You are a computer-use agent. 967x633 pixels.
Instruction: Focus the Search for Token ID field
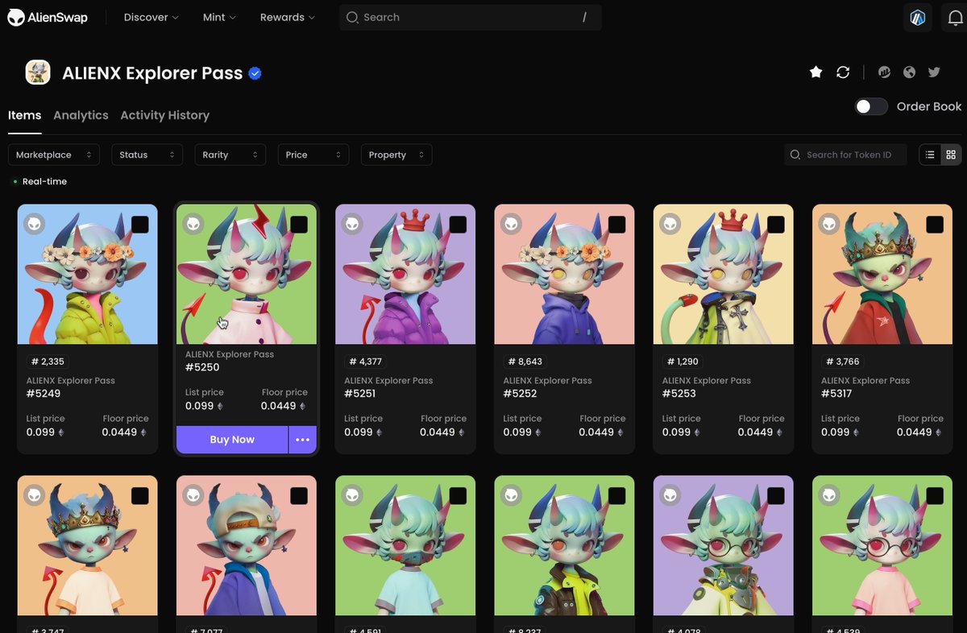pyautogui.click(x=845, y=155)
